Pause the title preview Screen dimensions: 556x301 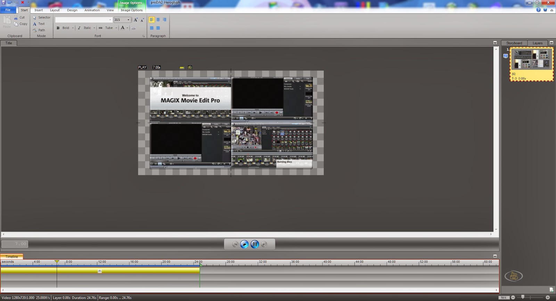tap(255, 244)
